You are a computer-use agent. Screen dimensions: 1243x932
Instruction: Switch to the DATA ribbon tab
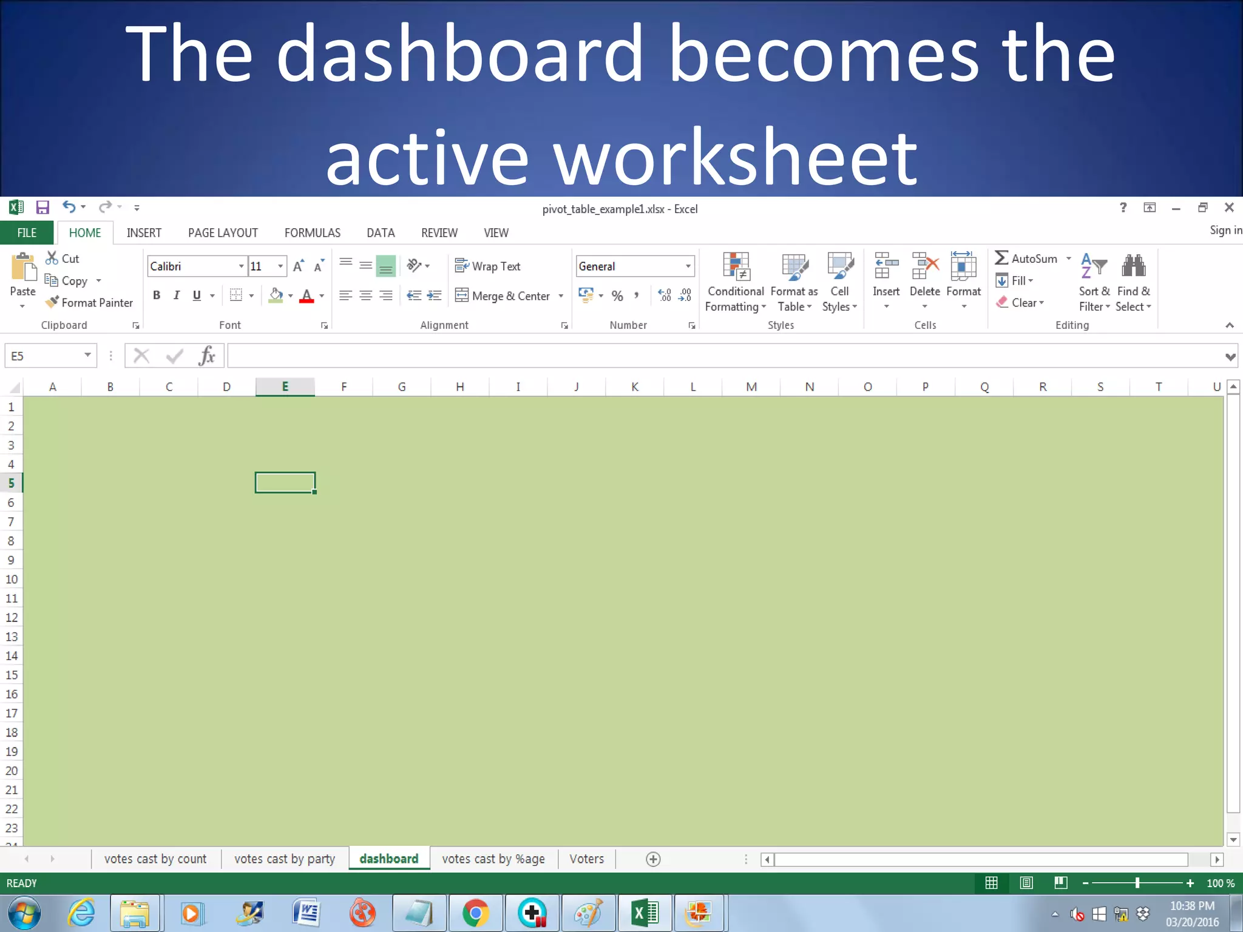381,233
